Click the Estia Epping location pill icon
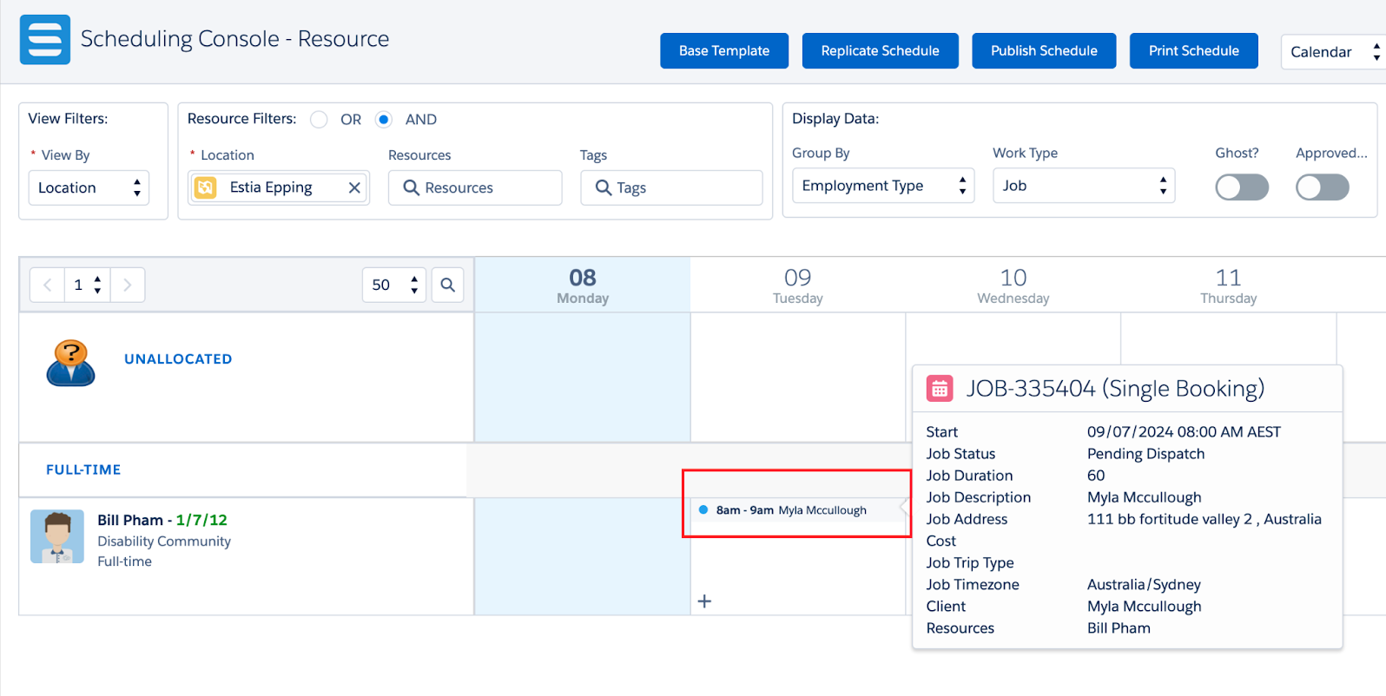This screenshot has height=696, width=1386. (x=206, y=187)
